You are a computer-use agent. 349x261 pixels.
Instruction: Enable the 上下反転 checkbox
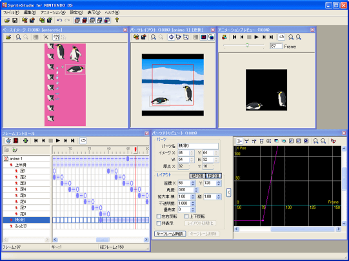pyautogui.click(x=186, y=216)
